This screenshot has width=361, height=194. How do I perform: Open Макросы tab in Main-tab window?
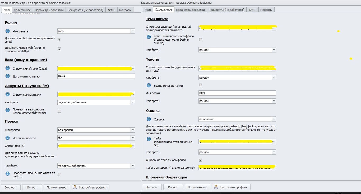[x=126, y=10]
